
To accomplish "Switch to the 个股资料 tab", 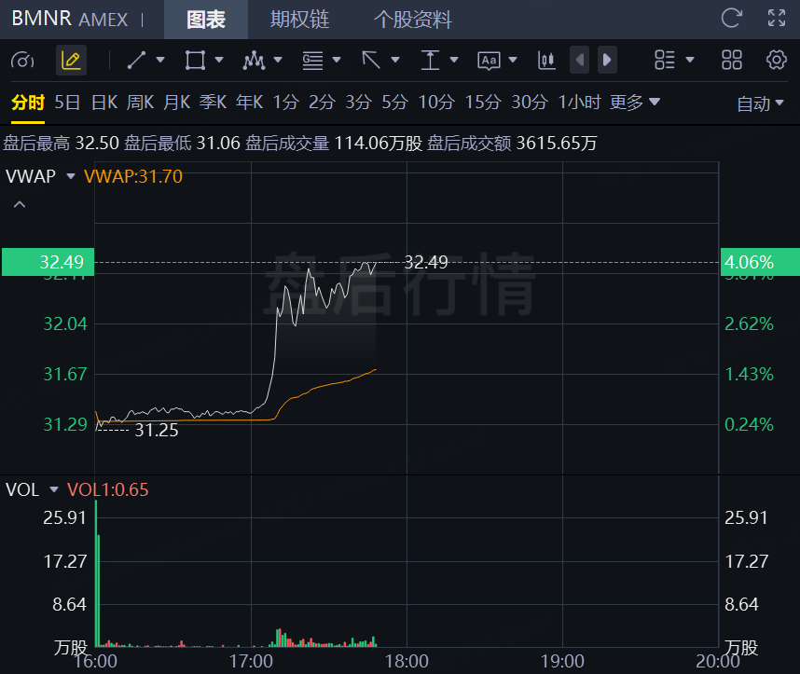I will coord(412,20).
